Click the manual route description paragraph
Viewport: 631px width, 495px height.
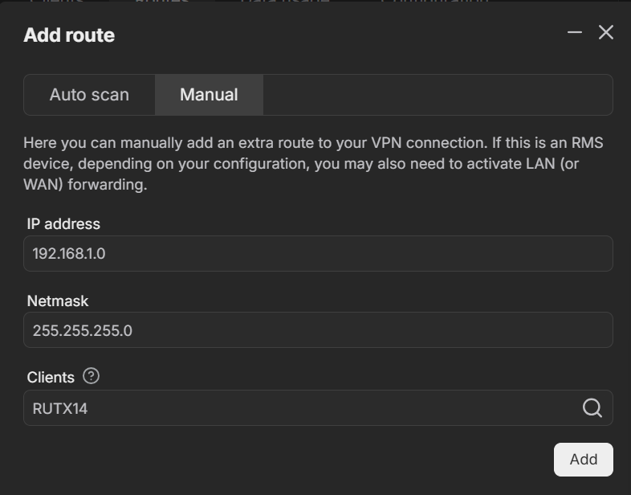click(x=313, y=164)
